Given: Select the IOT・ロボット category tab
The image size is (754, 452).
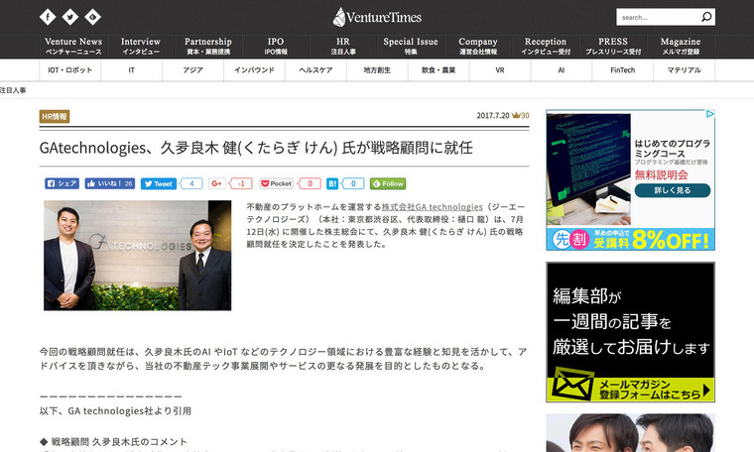Looking at the screenshot, I should pos(70,70).
